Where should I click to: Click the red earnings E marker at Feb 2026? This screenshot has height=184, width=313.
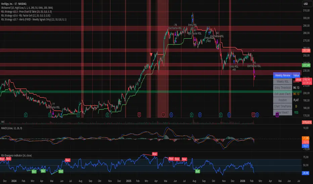click(x=253, y=115)
